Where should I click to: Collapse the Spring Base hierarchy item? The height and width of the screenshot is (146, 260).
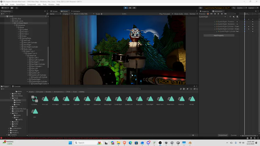(x=18, y=38)
